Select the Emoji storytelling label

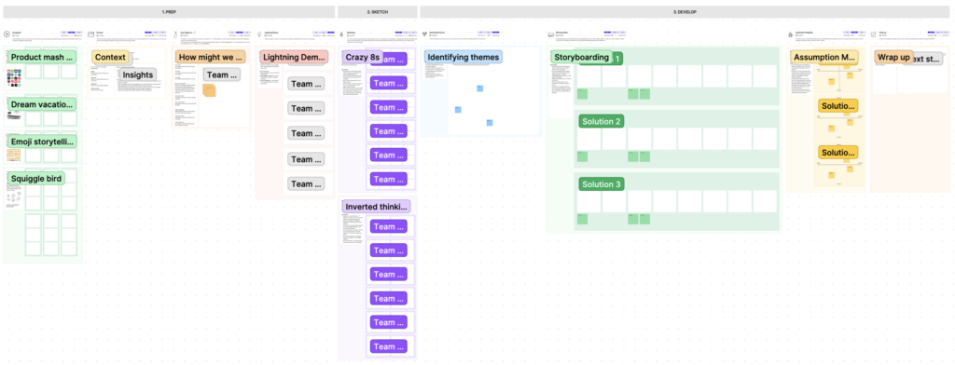tap(42, 142)
